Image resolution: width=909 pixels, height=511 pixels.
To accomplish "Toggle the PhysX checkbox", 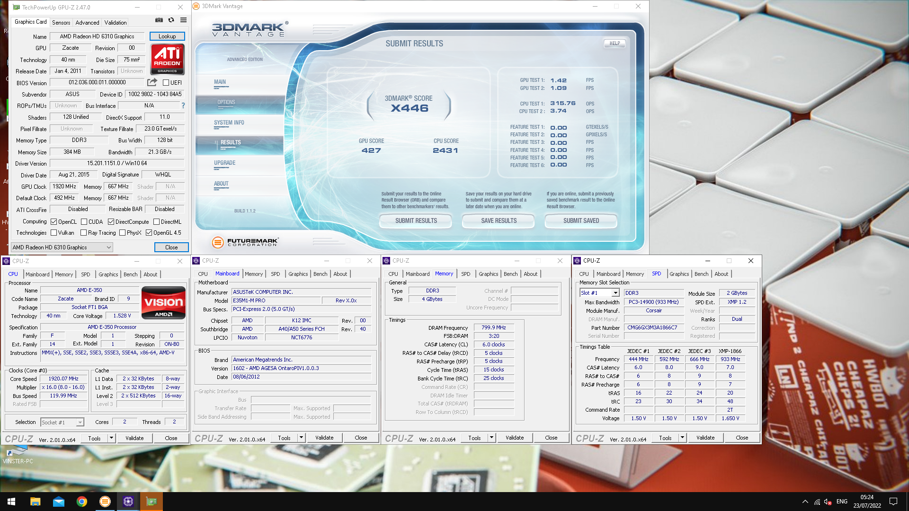I will 123,233.
